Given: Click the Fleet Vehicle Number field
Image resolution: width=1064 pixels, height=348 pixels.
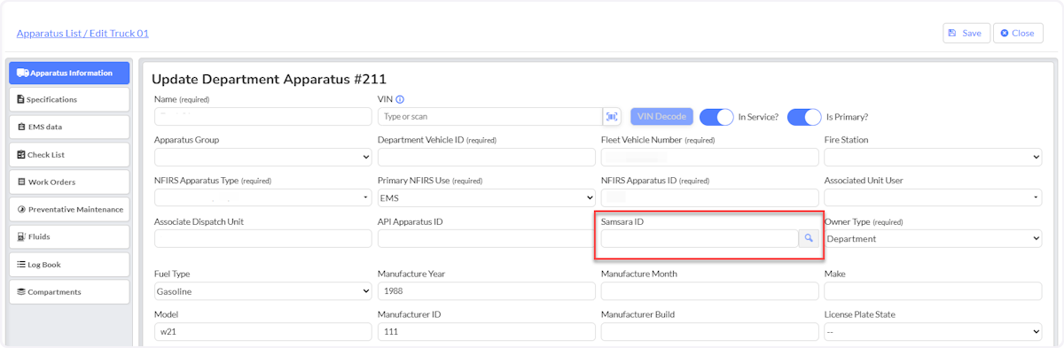Looking at the screenshot, I should [709, 157].
